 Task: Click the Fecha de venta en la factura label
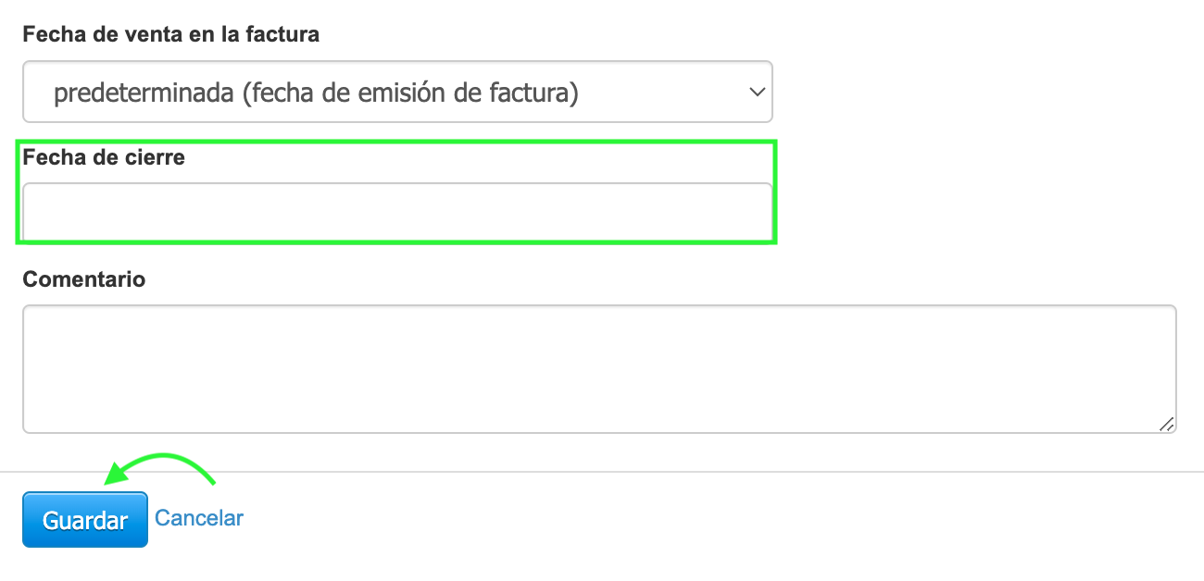pos(171,35)
